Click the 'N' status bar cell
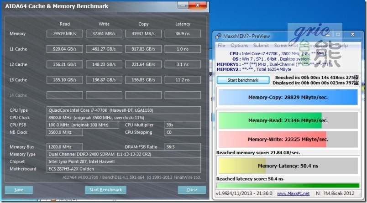367x203 pixels. pyautogui.click(x=318, y=193)
